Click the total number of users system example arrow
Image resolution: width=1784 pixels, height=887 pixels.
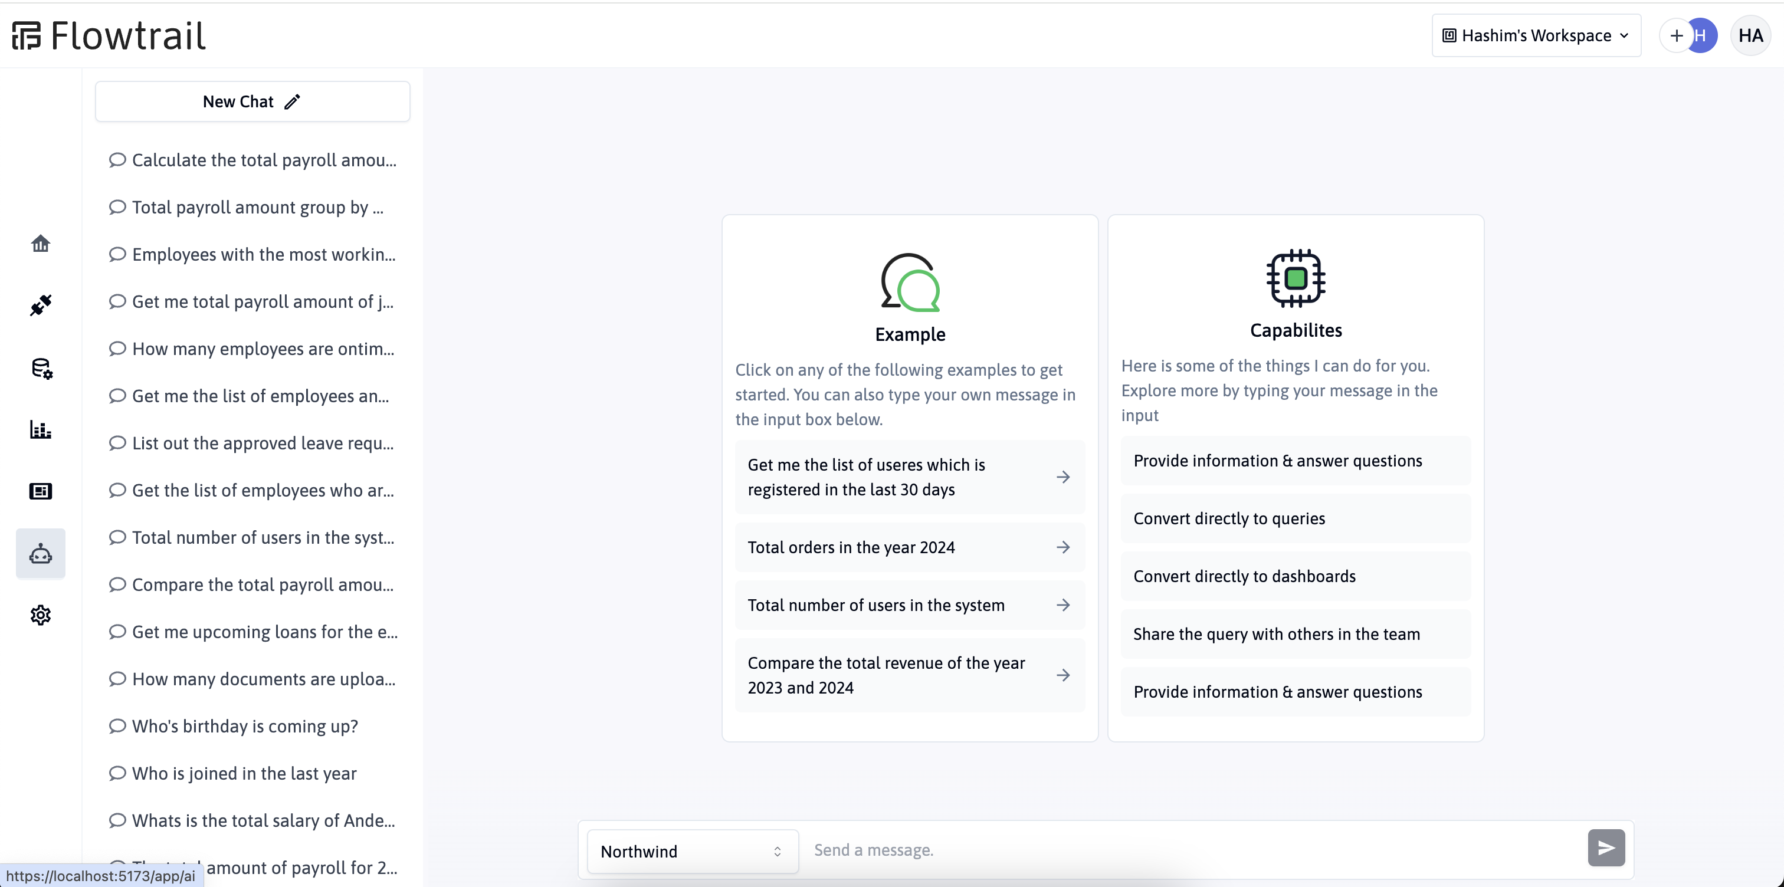click(1062, 604)
